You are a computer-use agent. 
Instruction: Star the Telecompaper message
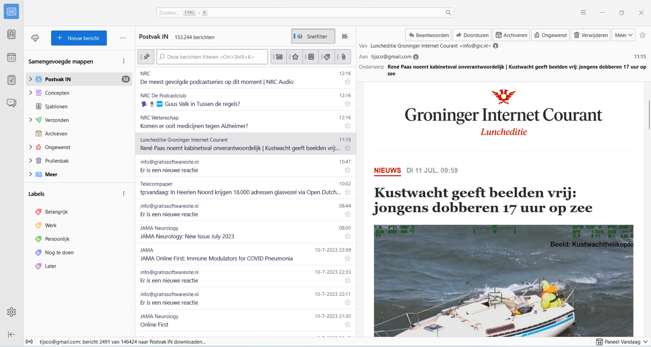[347, 192]
